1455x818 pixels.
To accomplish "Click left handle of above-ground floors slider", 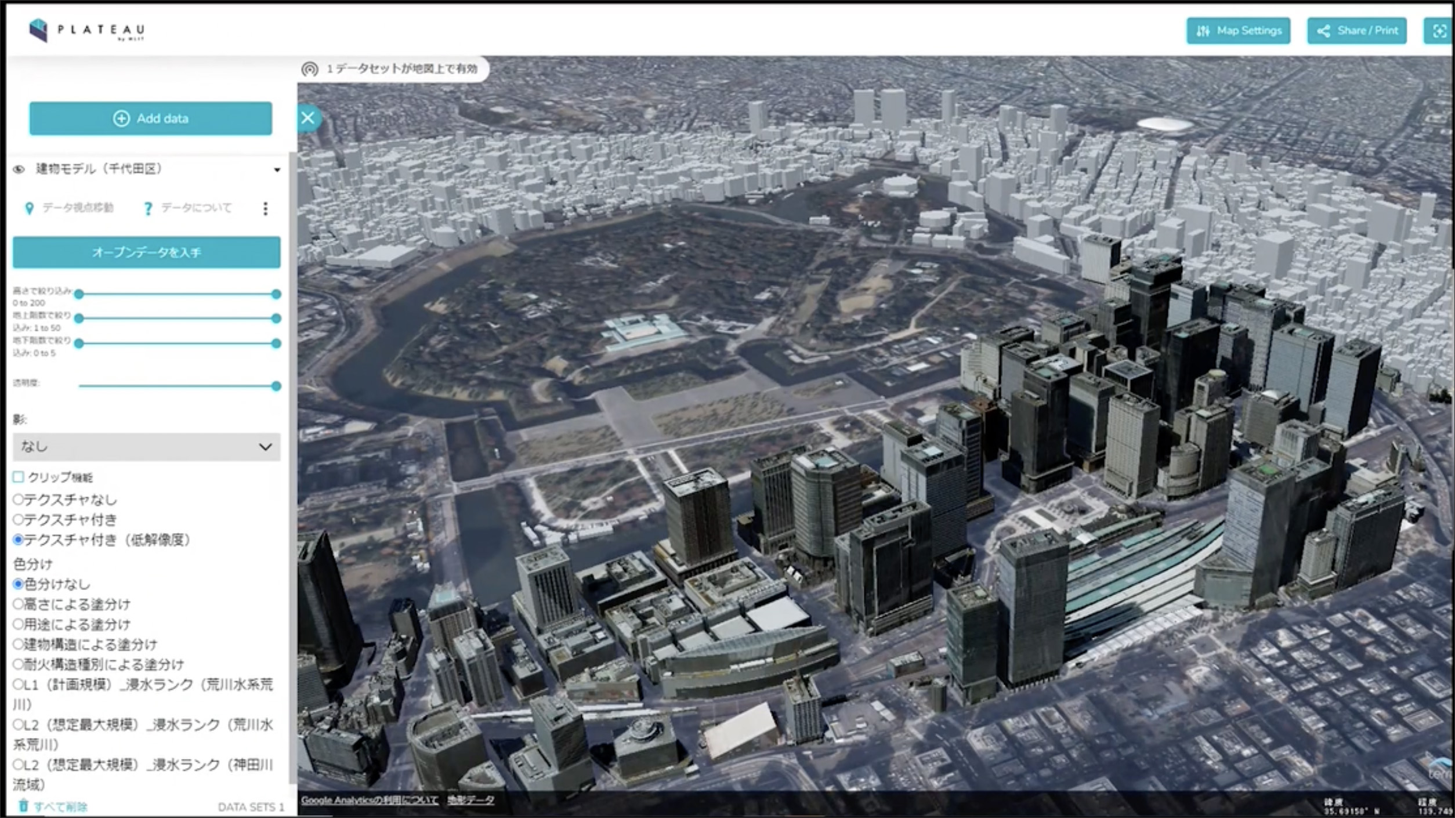I will pyautogui.click(x=79, y=318).
